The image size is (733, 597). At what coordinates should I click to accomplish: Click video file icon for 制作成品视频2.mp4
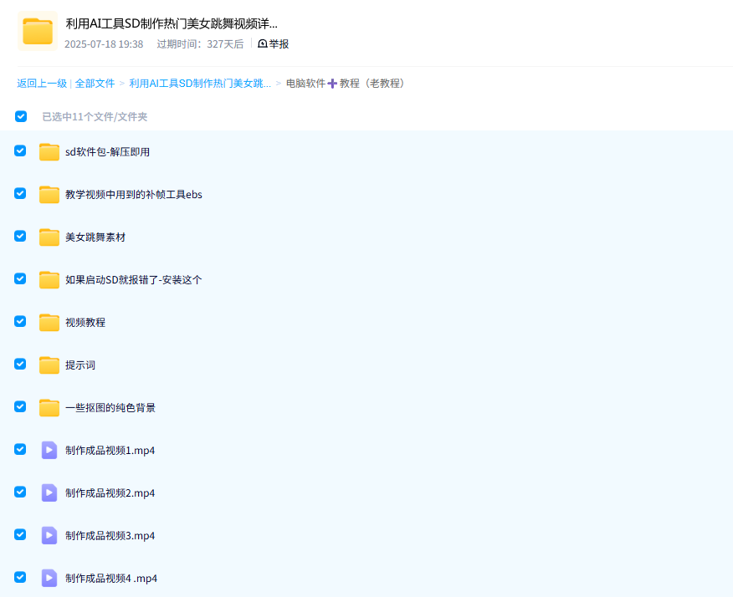click(x=49, y=492)
